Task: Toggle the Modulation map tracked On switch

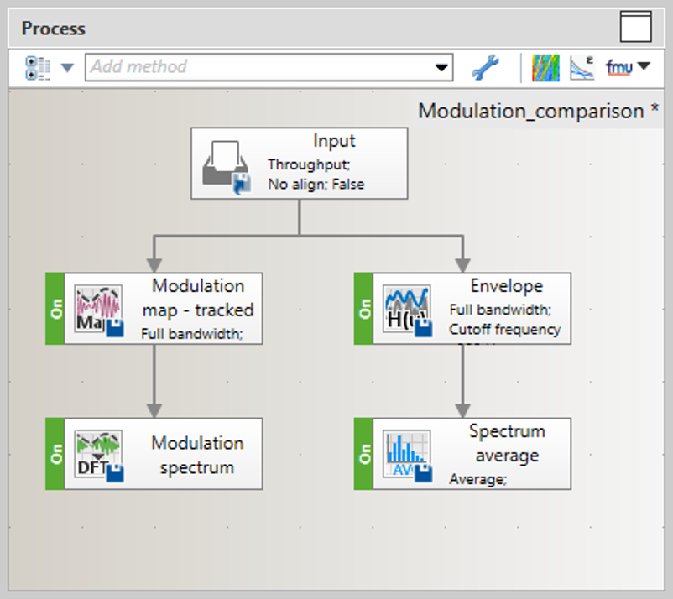Action: (55, 309)
